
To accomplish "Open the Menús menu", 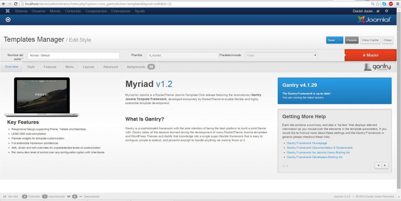I will [x=55, y=11].
